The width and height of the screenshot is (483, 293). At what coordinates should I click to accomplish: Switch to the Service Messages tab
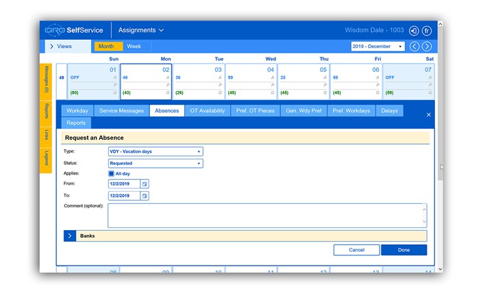point(121,110)
